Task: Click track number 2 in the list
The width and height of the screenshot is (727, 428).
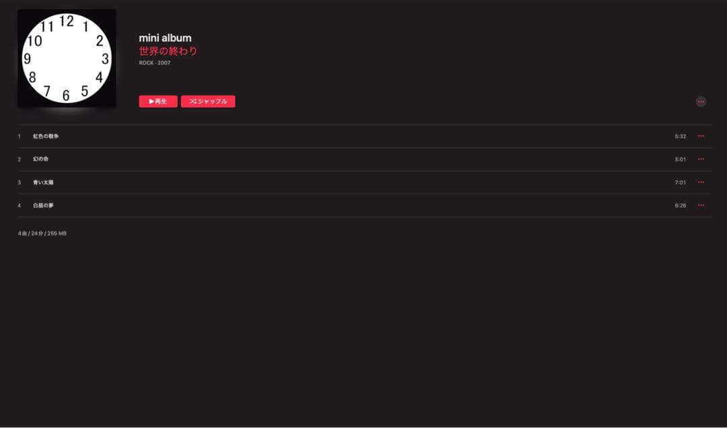Action: coord(20,159)
